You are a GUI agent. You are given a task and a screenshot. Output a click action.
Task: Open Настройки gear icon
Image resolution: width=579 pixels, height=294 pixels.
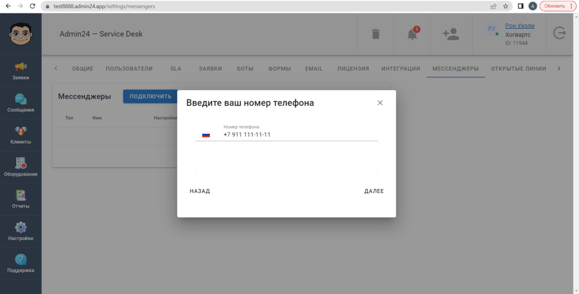[x=21, y=231]
